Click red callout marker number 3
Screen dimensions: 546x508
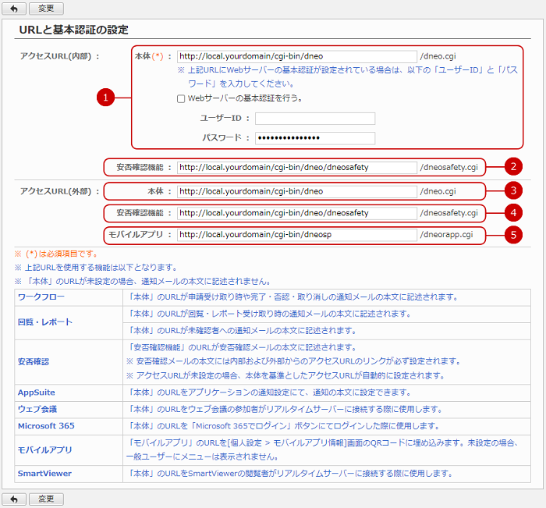click(512, 190)
